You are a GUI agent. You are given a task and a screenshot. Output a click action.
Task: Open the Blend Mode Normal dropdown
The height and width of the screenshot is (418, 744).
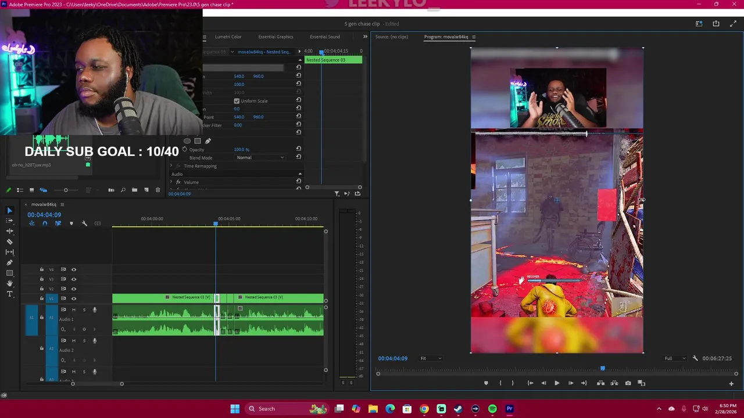(260, 158)
